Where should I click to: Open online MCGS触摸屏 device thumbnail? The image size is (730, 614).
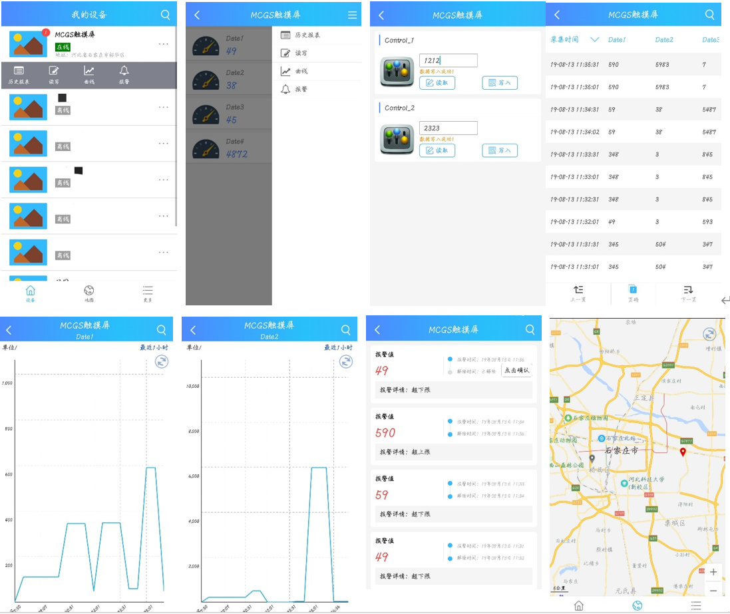(28, 44)
